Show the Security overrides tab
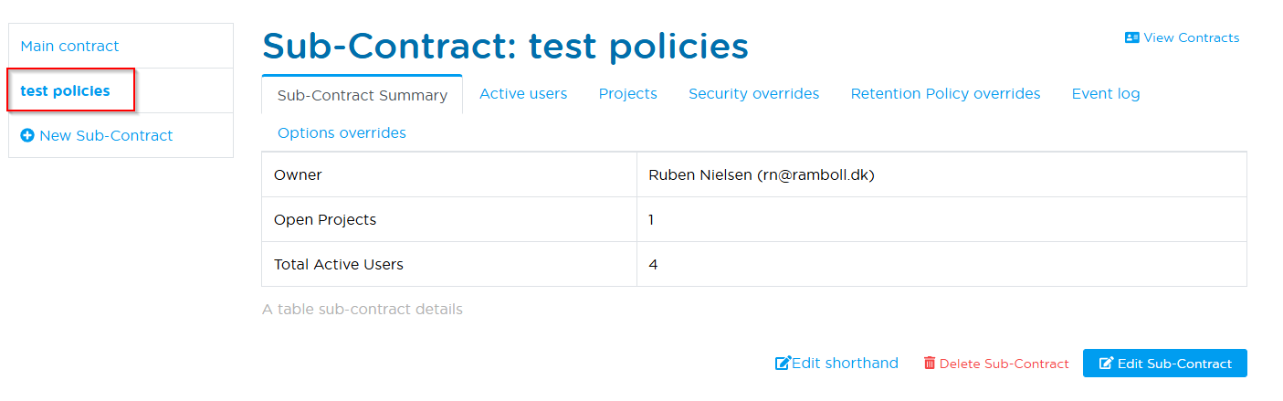This screenshot has width=1283, height=401. [753, 93]
